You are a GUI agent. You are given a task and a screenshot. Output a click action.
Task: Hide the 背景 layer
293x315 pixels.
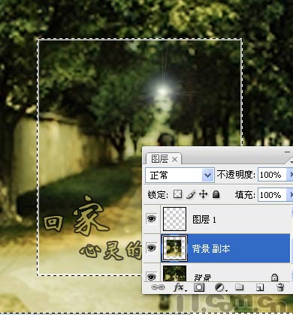point(151,277)
